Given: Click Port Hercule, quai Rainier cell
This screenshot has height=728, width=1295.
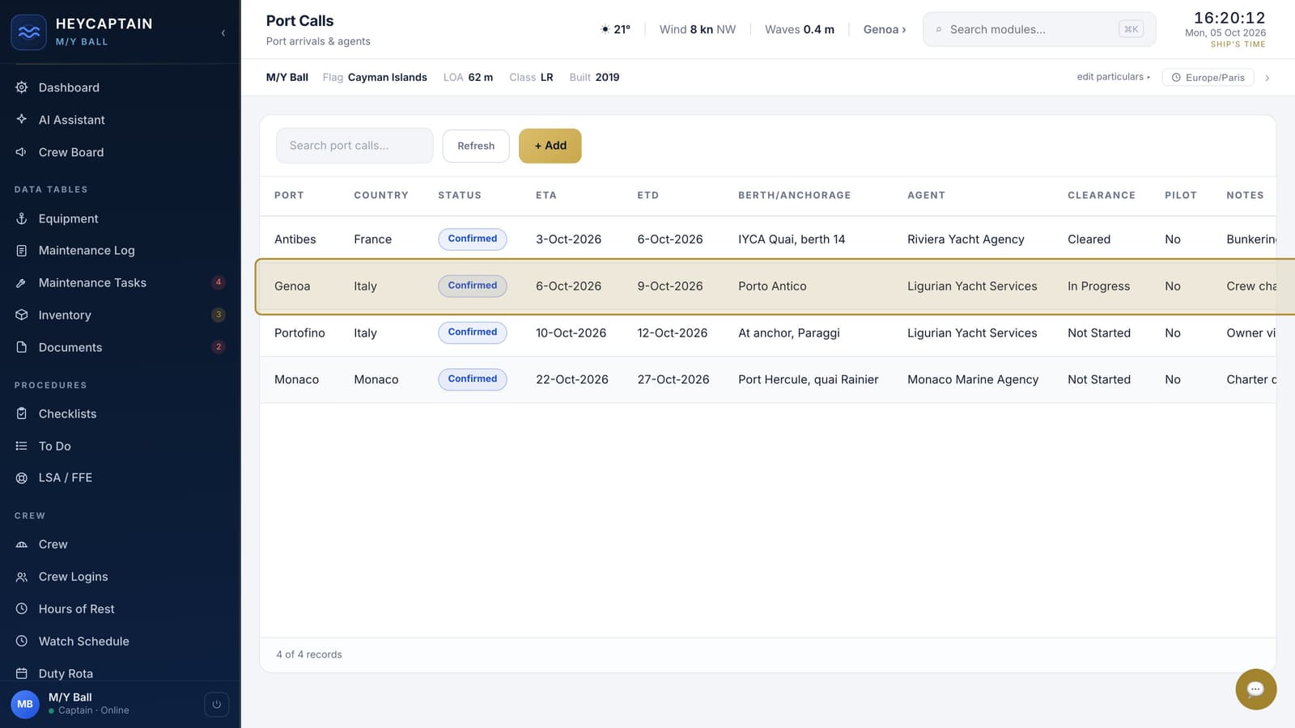Looking at the screenshot, I should pos(808,379).
